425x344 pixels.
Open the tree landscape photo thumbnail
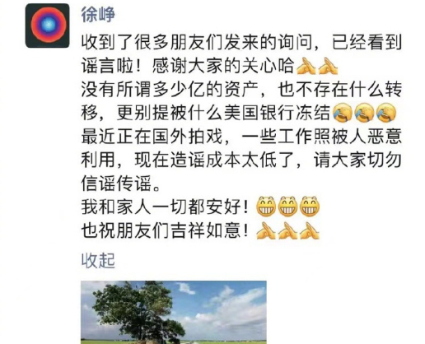pyautogui.click(x=174, y=312)
